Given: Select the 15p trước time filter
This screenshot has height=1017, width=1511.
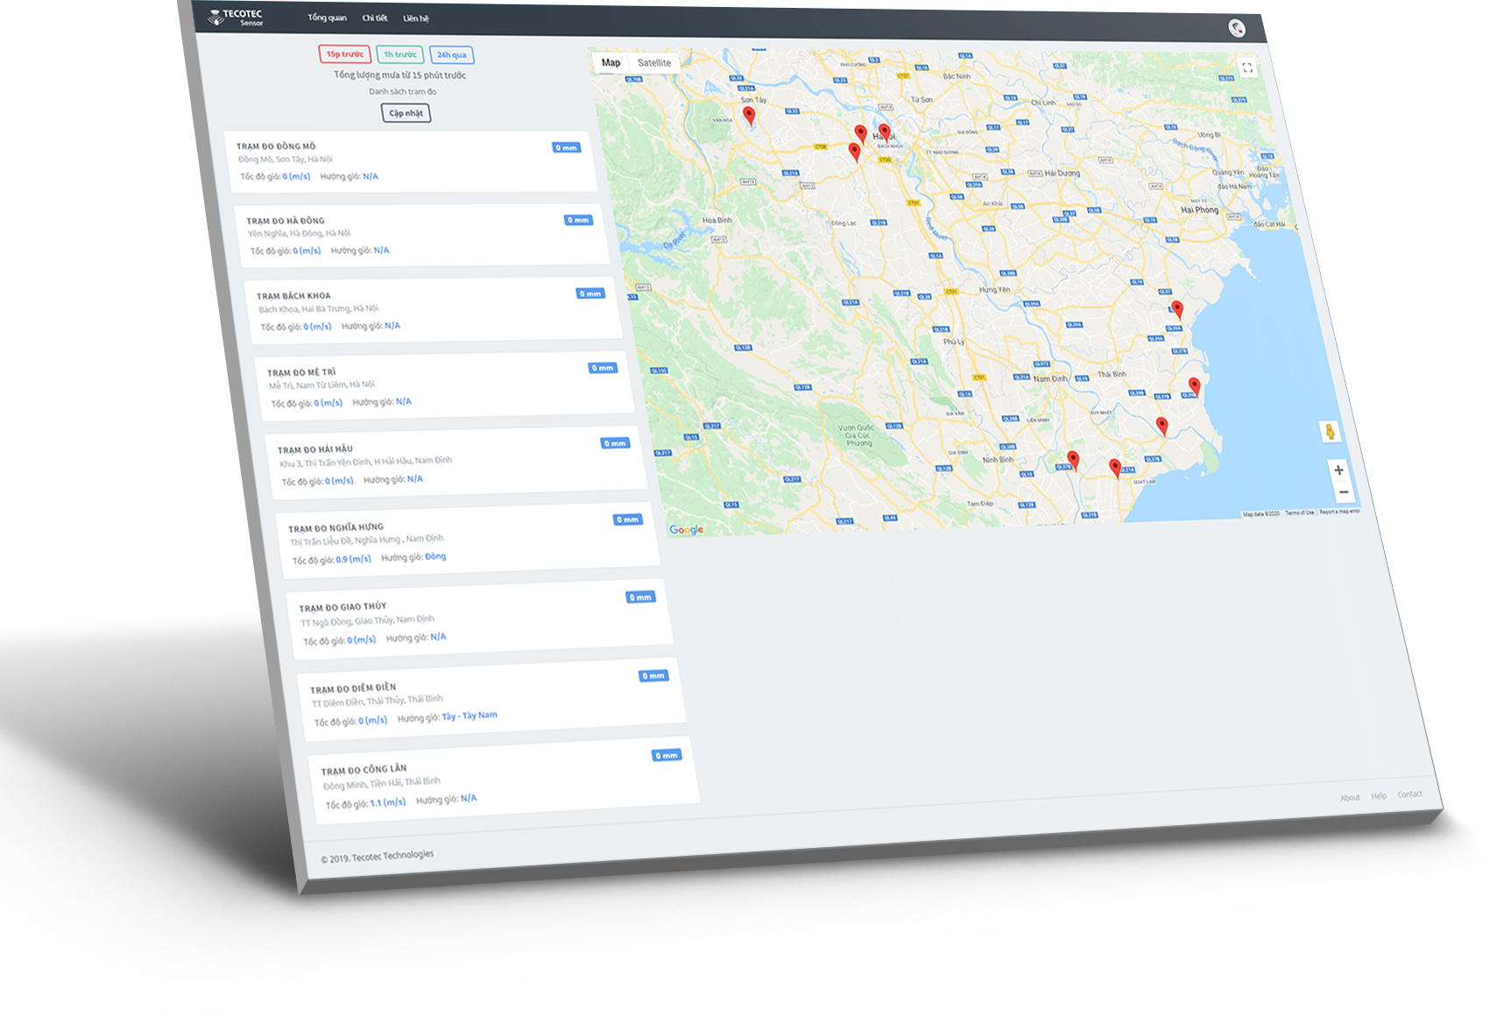Looking at the screenshot, I should pos(344,54).
